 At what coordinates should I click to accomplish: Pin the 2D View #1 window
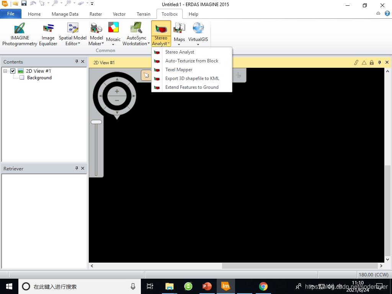[379, 62]
